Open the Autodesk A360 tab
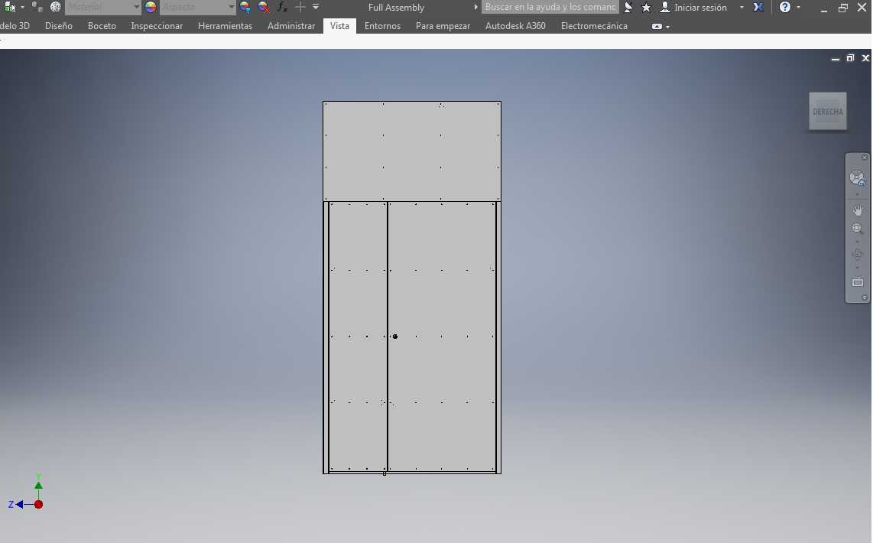The height and width of the screenshot is (543, 873). coord(515,25)
